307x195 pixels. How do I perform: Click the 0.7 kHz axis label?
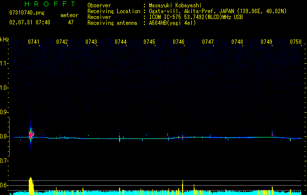(x=3, y=161)
